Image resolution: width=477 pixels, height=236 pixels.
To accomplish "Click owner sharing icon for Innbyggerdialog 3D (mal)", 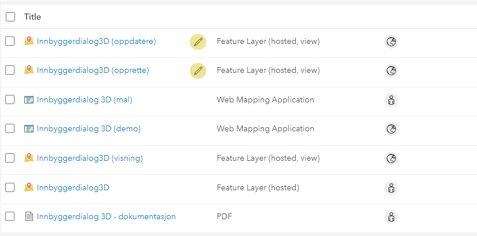I will tap(391, 100).
